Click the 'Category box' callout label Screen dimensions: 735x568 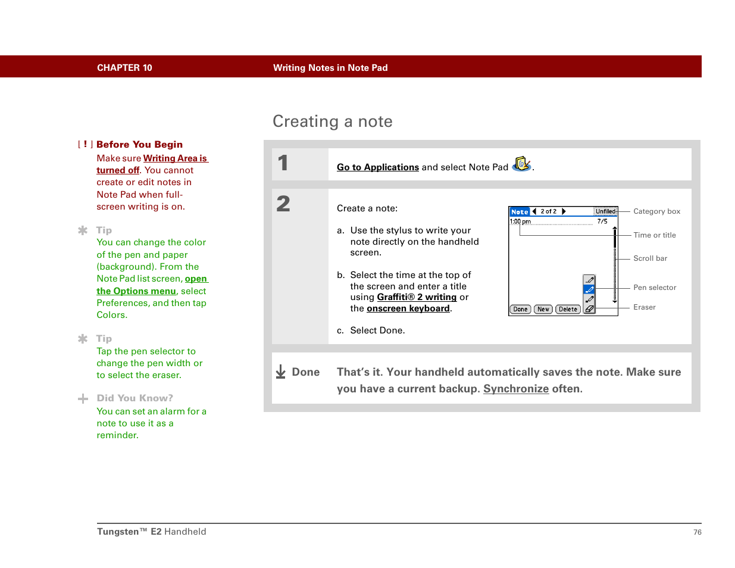656,211
